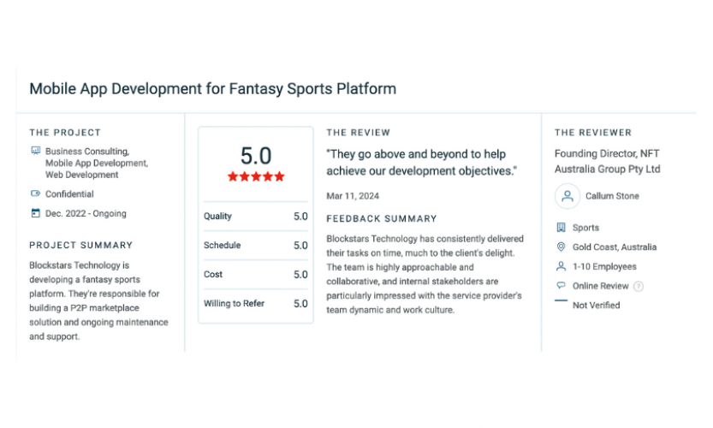Select the Quality score row
The image size is (713, 428).
tap(256, 217)
